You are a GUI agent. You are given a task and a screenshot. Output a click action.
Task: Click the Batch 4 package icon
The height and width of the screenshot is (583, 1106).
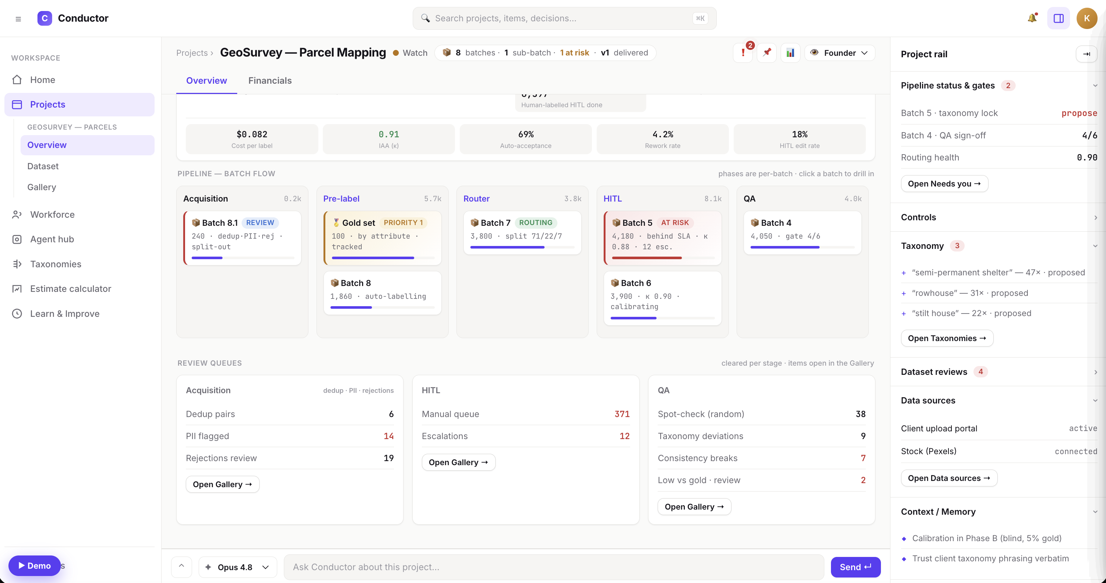(x=755, y=223)
